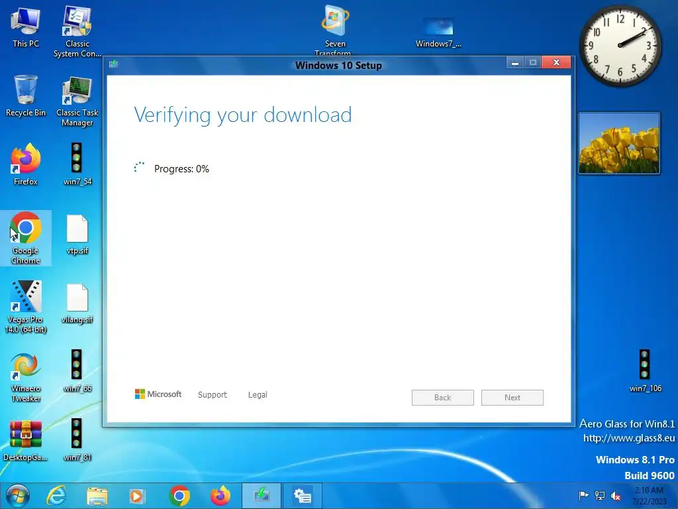Minimize the Windows 10 Setup window

pyautogui.click(x=514, y=63)
